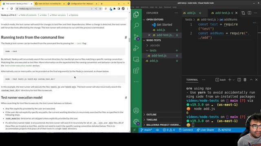Open the Chrome three-dot menu
Image resolution: width=261 pixels, height=146 pixels.
pyautogui.click(x=128, y=9)
